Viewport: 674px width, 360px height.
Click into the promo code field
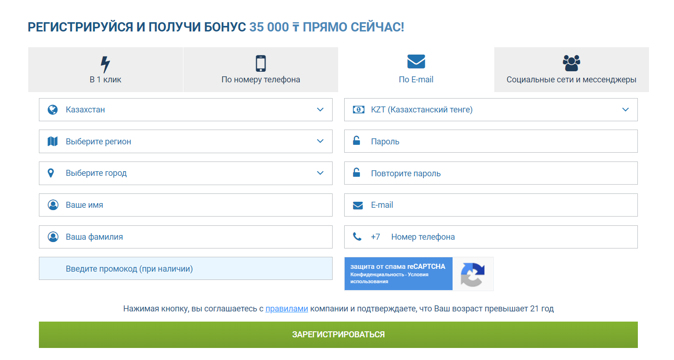tap(185, 269)
